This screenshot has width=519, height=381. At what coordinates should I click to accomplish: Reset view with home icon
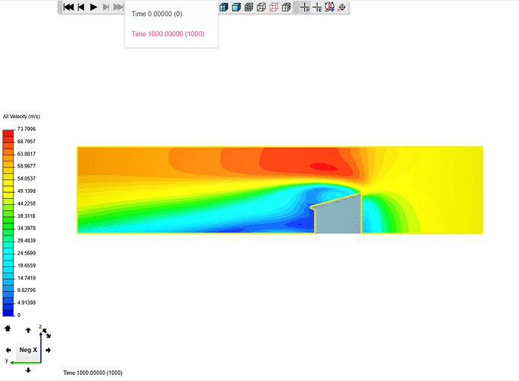[x=8, y=328]
